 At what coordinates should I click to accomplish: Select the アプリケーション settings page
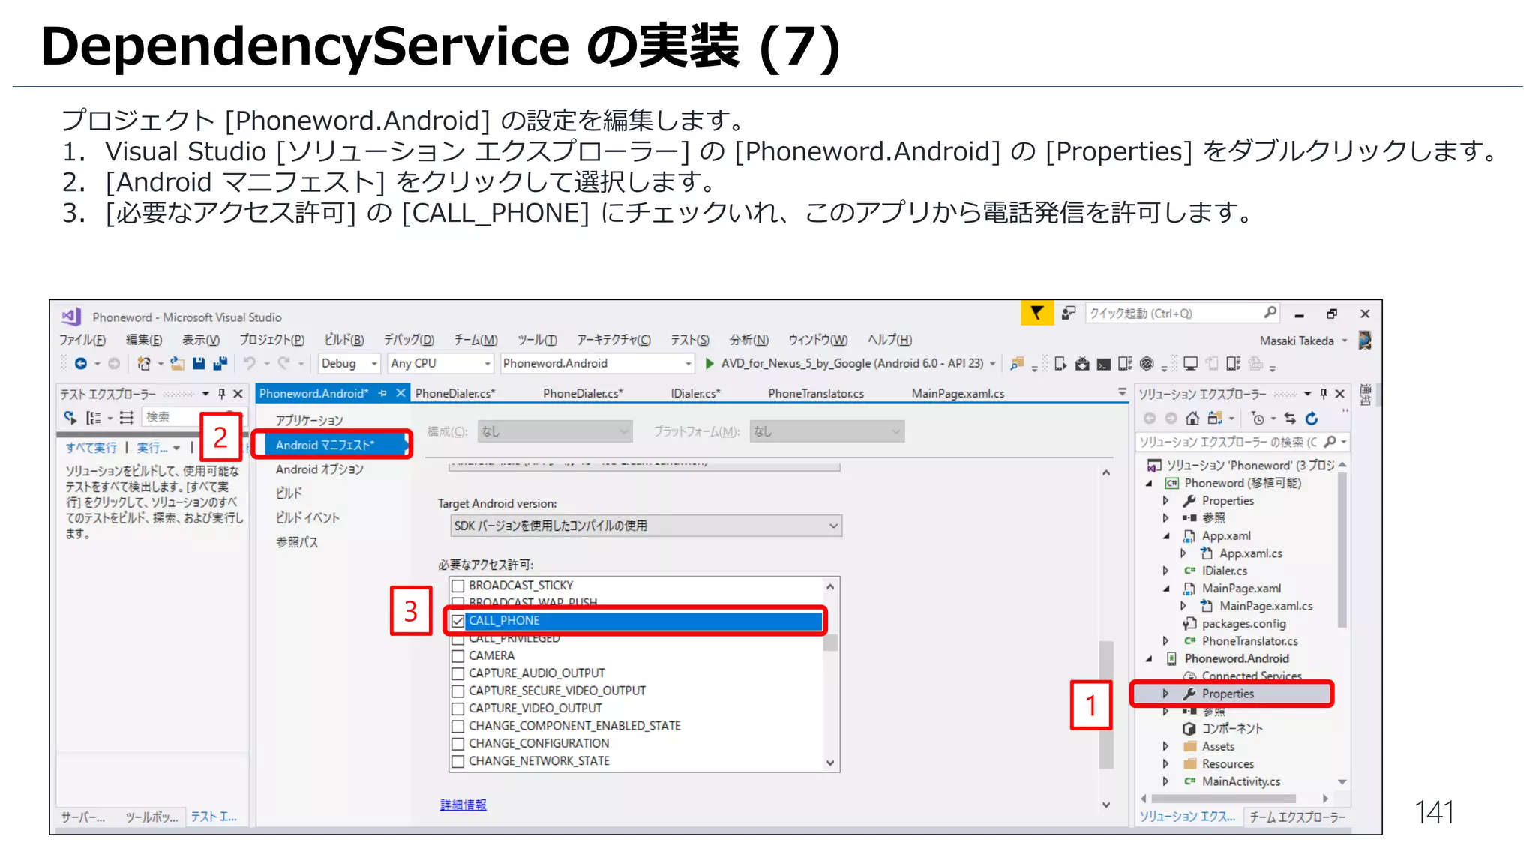[309, 421]
